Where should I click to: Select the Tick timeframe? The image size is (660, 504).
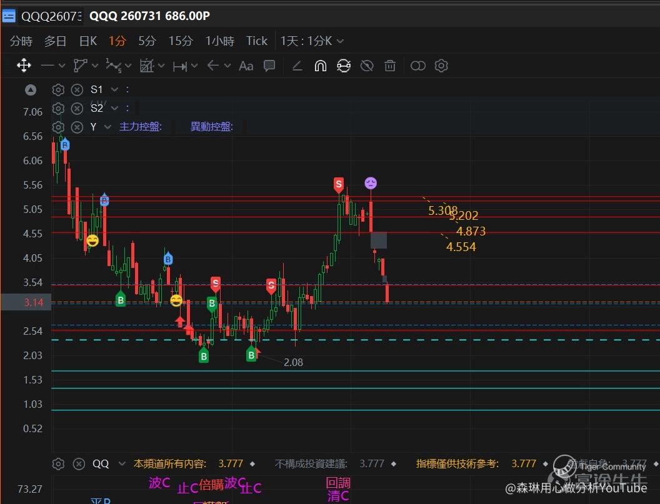256,41
